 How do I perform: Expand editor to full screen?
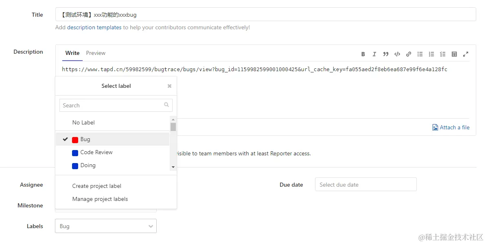click(x=466, y=54)
